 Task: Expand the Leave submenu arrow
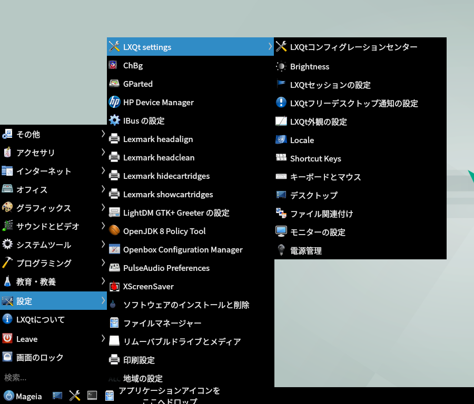tap(103, 338)
